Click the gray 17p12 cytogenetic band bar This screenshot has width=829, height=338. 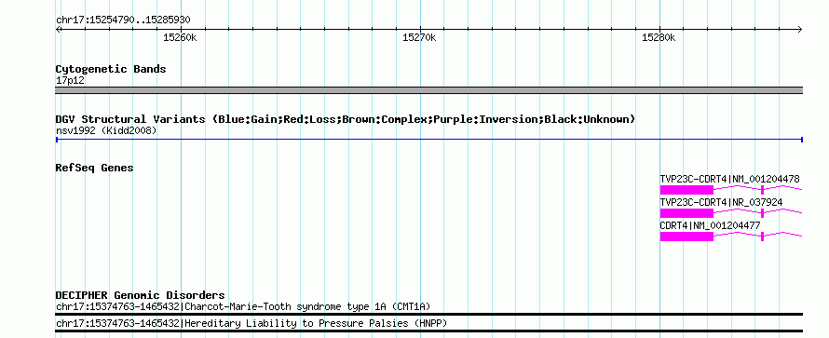(x=428, y=90)
